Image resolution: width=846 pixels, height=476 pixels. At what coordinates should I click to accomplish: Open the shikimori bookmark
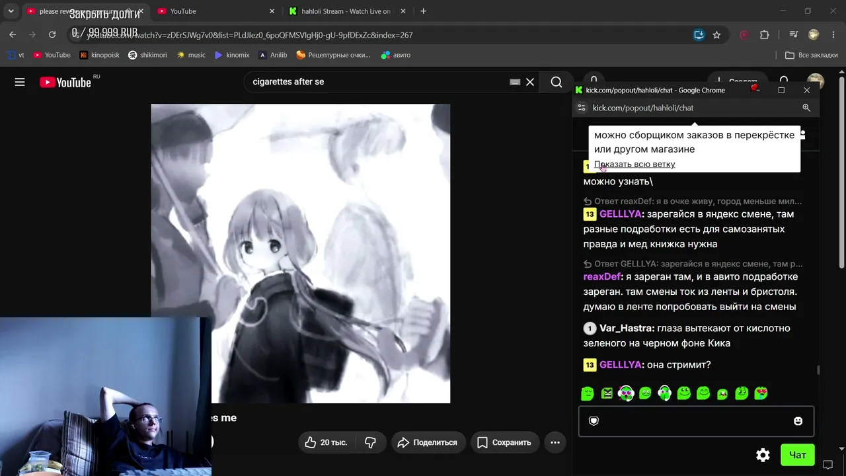[x=147, y=55]
